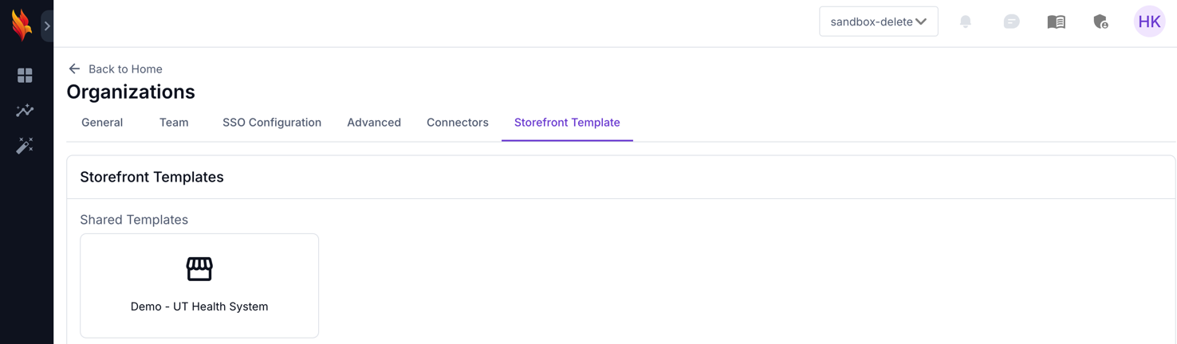
Task: Open the SSO Configuration tab
Action: click(272, 123)
